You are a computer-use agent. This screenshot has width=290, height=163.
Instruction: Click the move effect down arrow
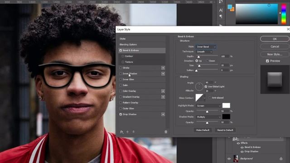click(x=134, y=132)
